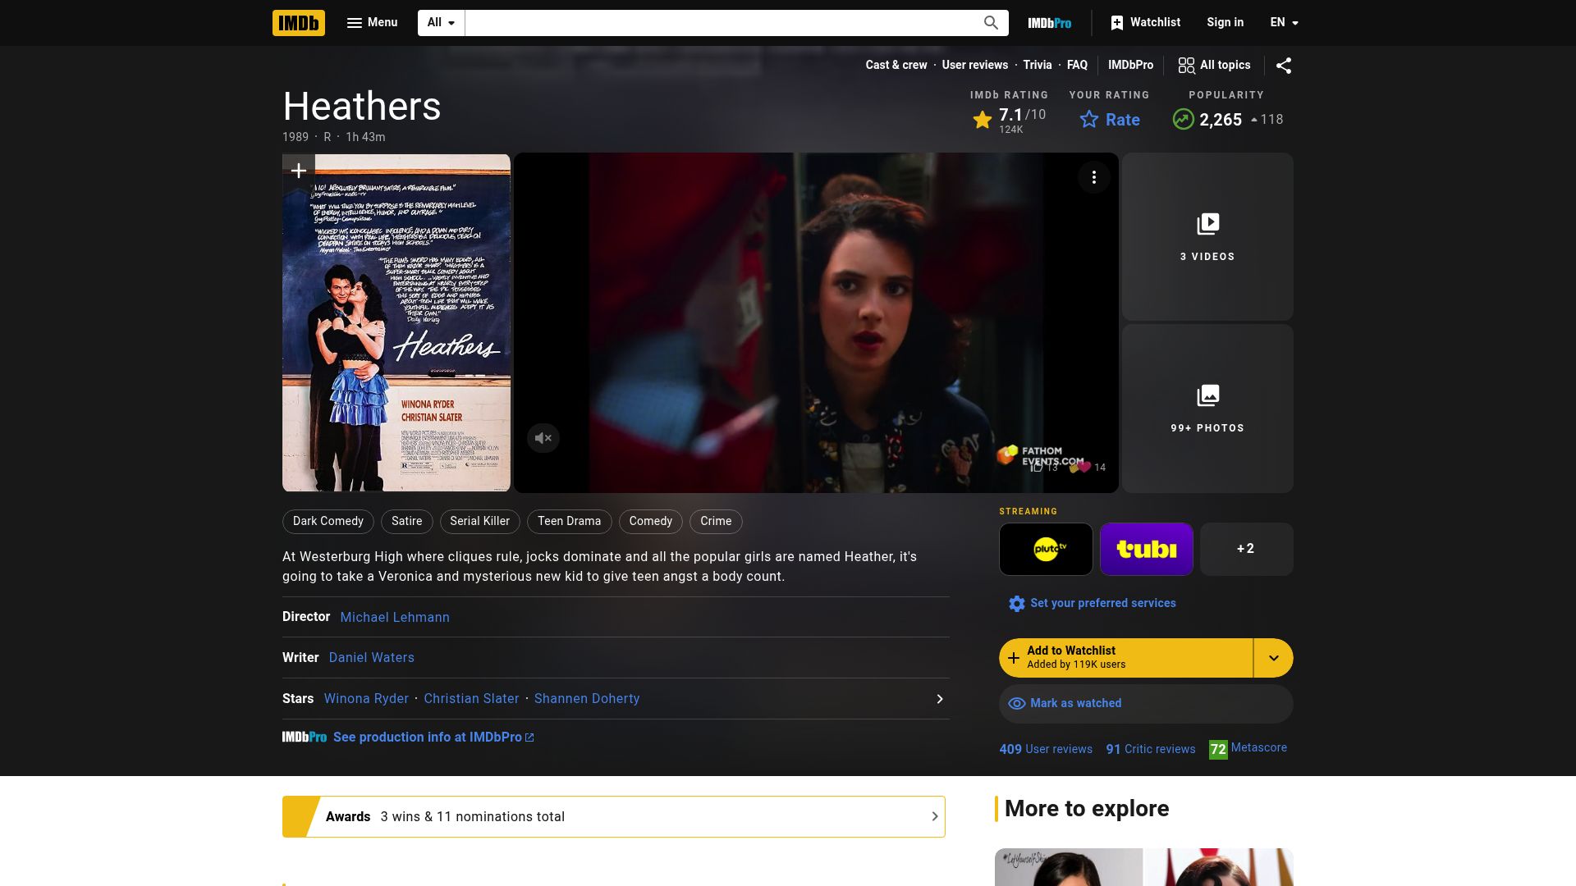Open the 409 User reviews link
This screenshot has width=1576, height=886.
tap(1046, 749)
